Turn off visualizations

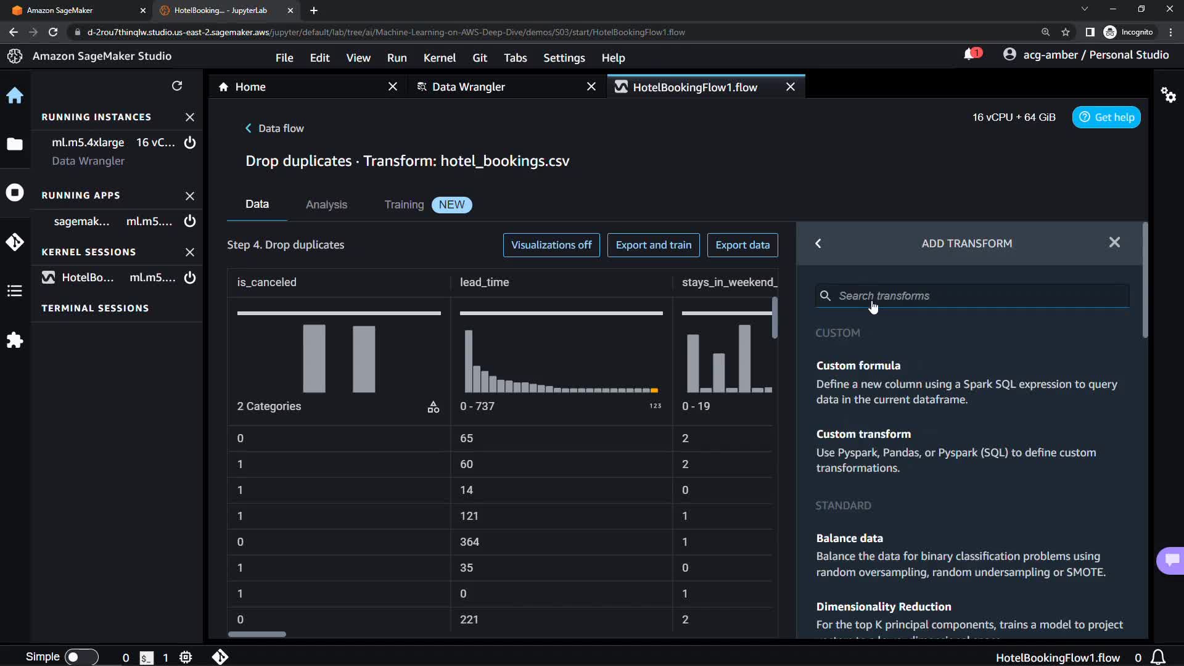(551, 245)
